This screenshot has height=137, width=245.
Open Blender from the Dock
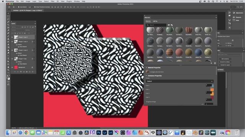point(195,133)
